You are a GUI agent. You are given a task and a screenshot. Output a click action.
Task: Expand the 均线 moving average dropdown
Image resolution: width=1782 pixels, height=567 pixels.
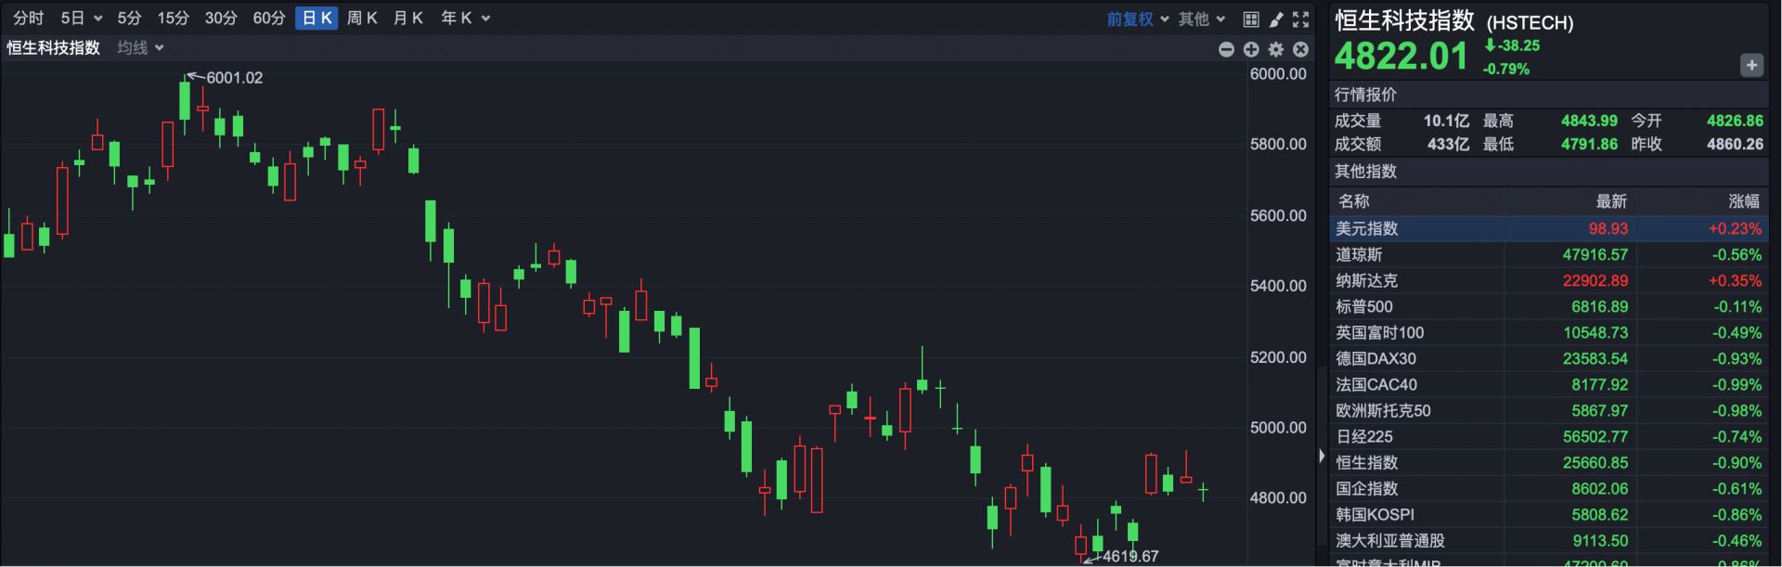[x=140, y=47]
